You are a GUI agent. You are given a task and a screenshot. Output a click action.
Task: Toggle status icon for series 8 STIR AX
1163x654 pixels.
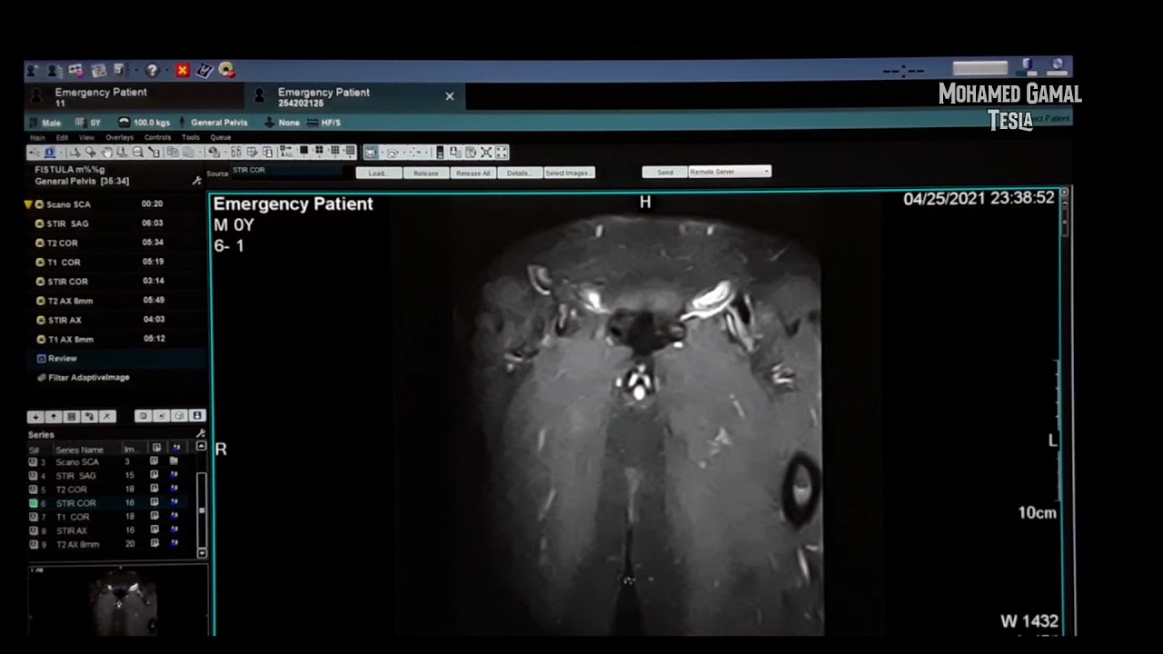[34, 530]
